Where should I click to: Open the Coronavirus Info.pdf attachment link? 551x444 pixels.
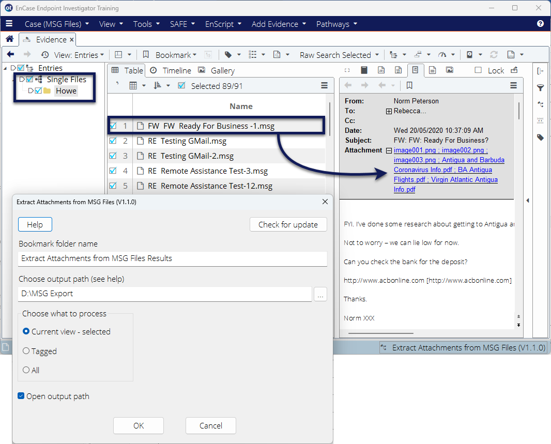pos(423,170)
